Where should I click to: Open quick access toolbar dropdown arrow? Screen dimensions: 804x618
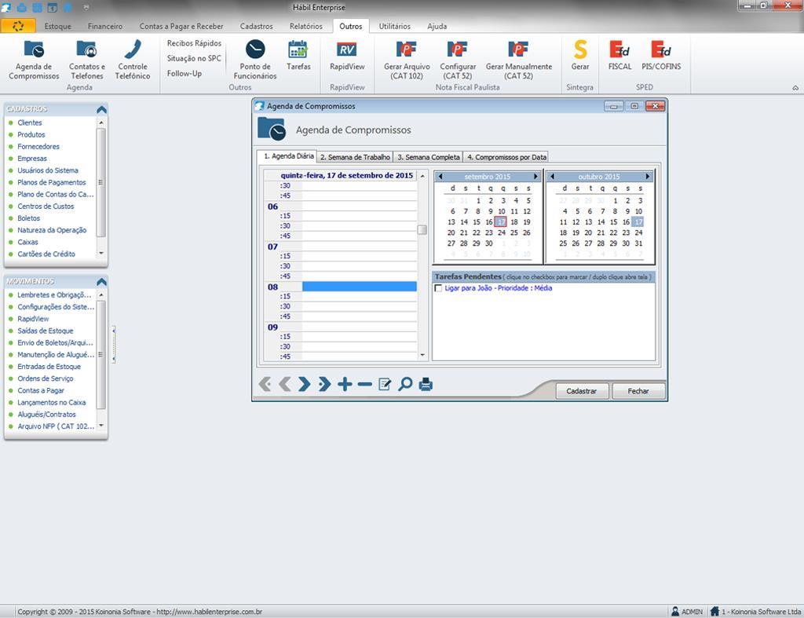tap(86, 8)
